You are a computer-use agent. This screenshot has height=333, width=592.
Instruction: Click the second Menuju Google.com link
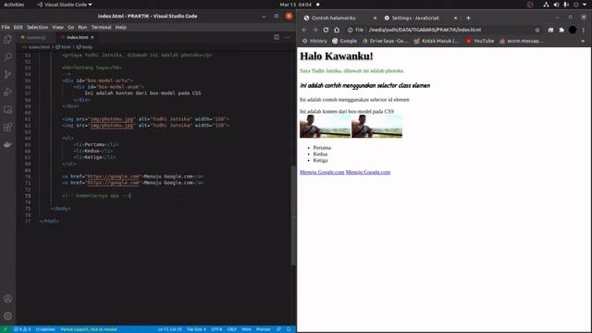pyautogui.click(x=368, y=172)
